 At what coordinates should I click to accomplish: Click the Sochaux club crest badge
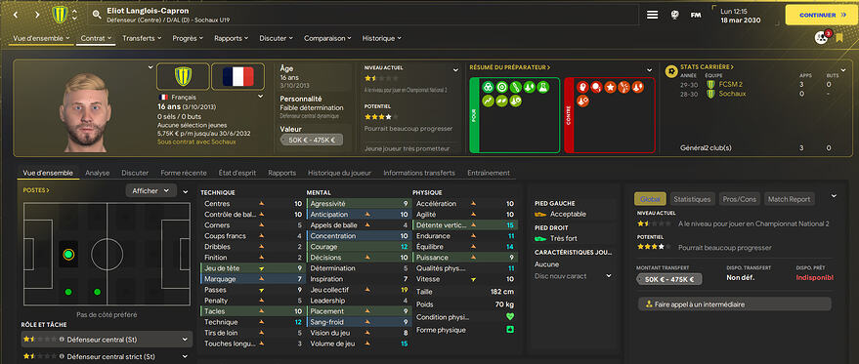[x=183, y=76]
